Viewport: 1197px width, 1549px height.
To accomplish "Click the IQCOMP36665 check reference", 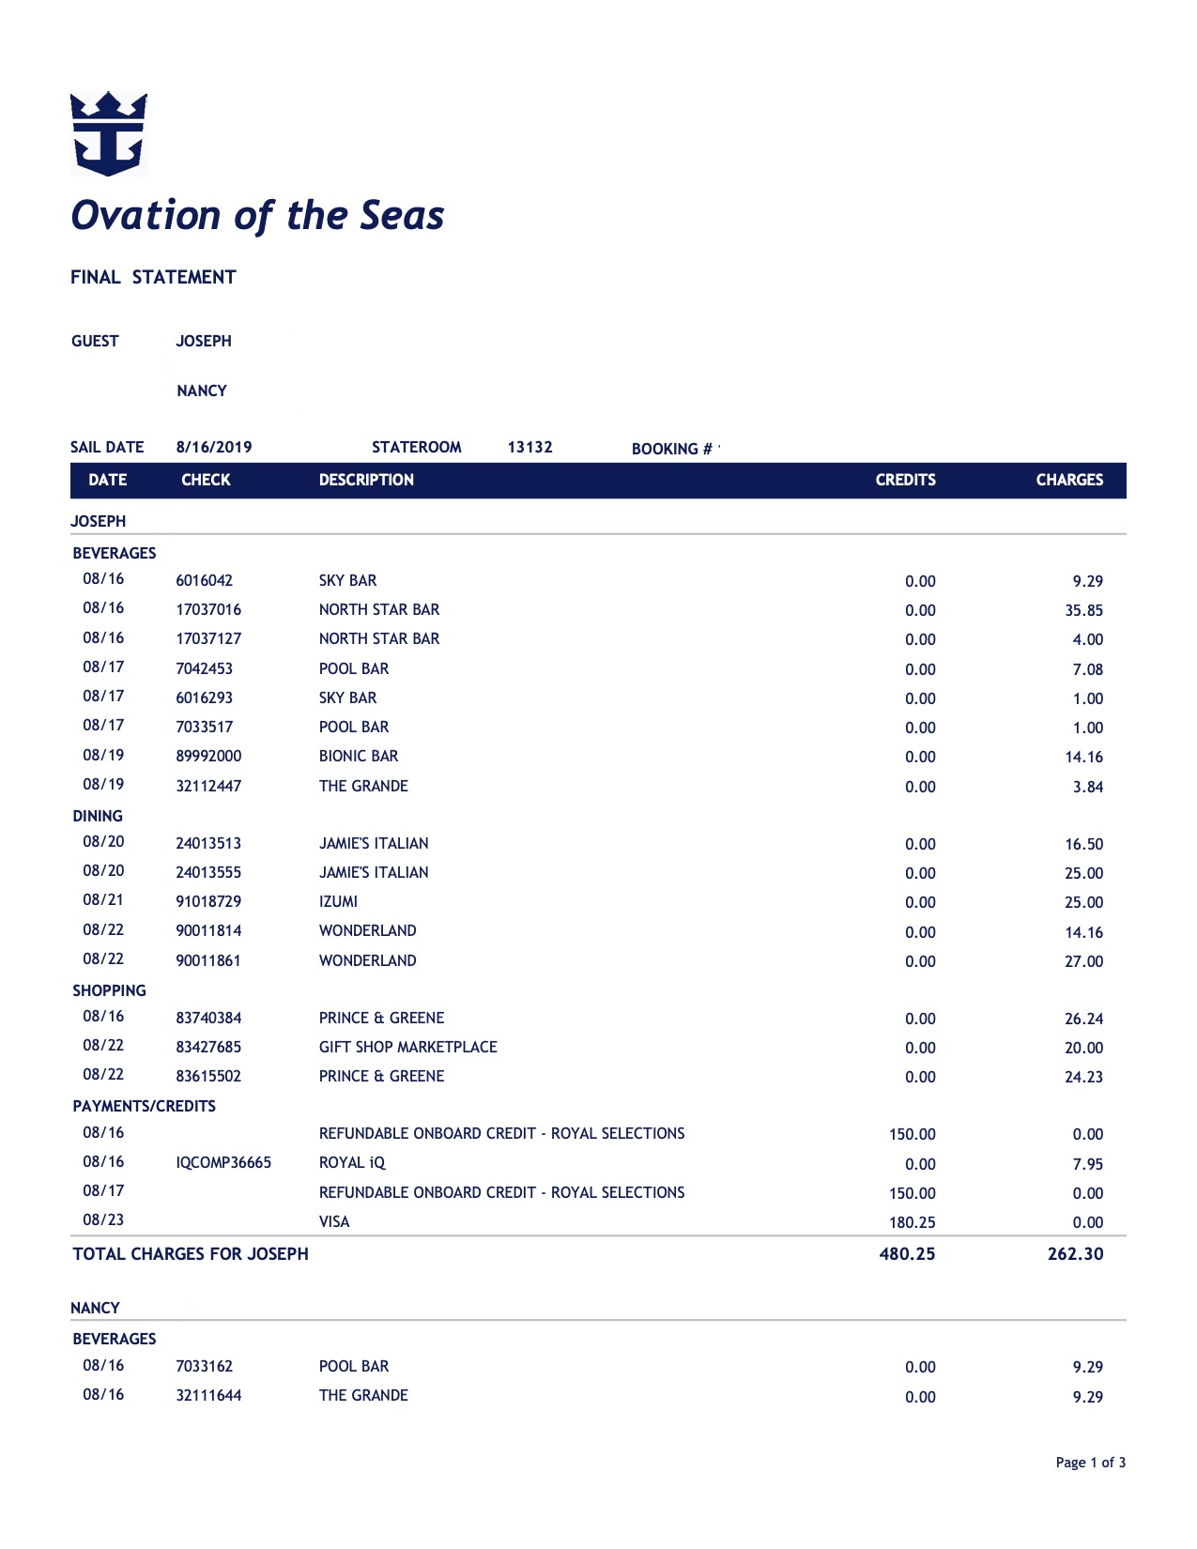I will click(x=223, y=1162).
